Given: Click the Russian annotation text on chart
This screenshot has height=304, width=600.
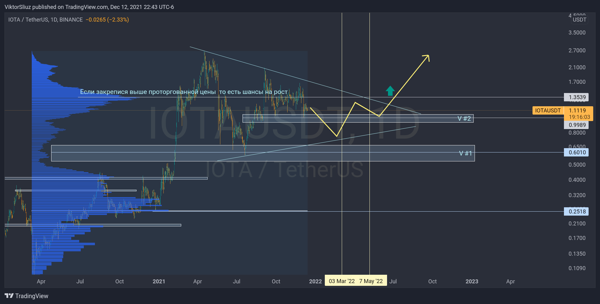Looking at the screenshot, I should point(184,92).
